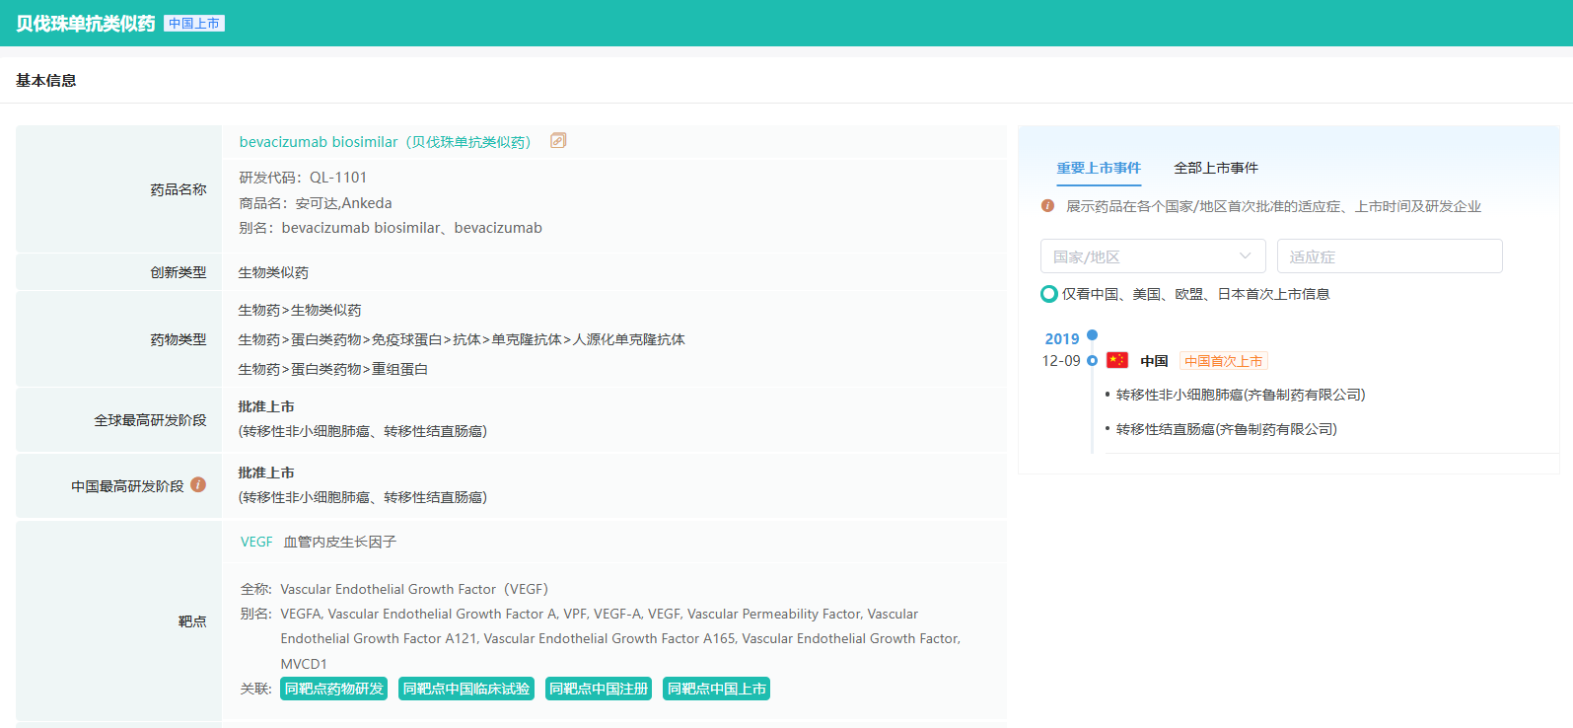Viewport: 1573px width, 728px height.
Task: Open the VEGF target link
Action: point(256,542)
